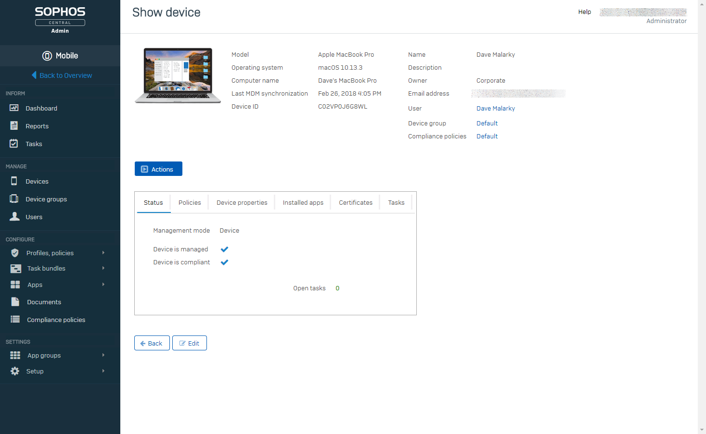Expand the Apps submenu arrow
The height and width of the screenshot is (434, 706).
click(x=103, y=285)
